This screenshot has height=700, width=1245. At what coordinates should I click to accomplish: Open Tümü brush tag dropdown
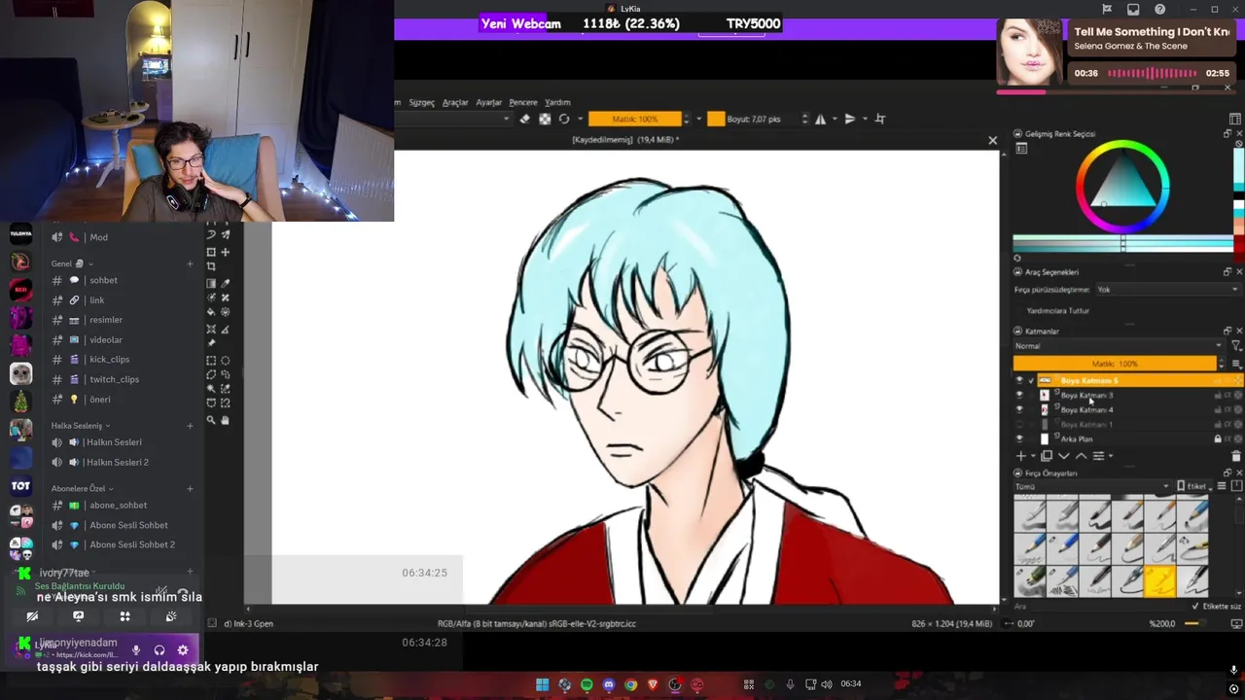tap(1091, 486)
